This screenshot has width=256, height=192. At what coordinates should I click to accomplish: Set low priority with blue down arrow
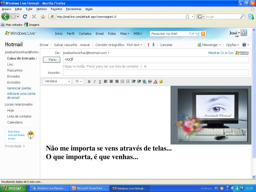[153, 45]
